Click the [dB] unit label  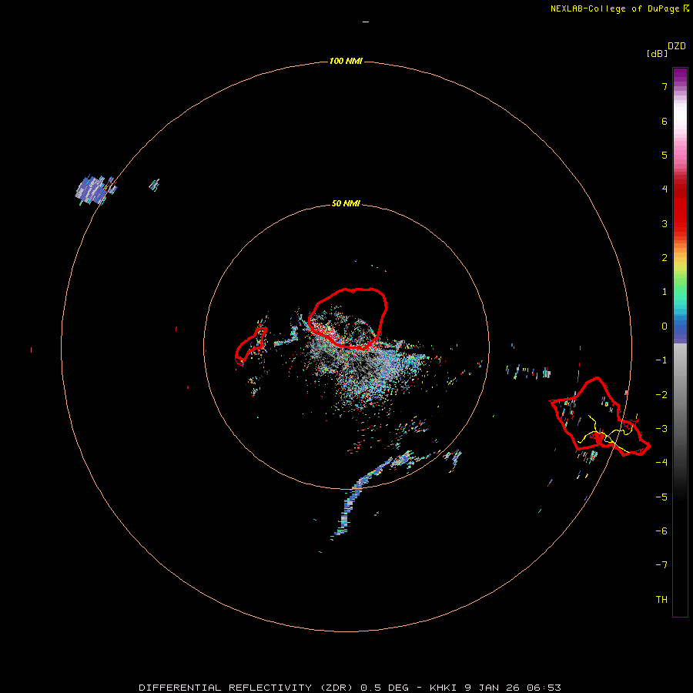click(x=658, y=53)
